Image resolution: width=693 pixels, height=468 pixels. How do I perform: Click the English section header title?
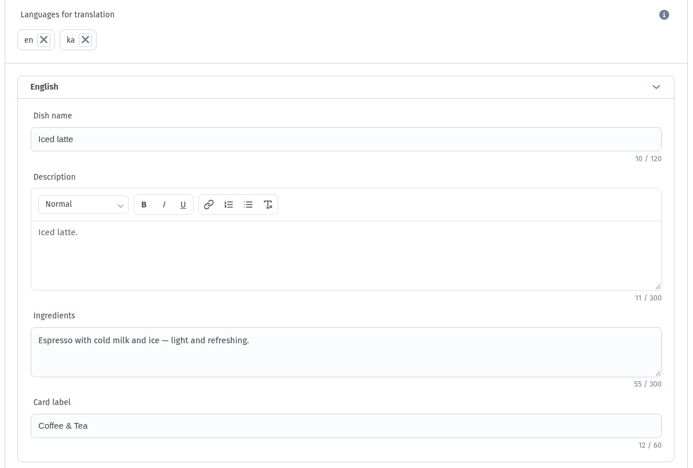44,87
